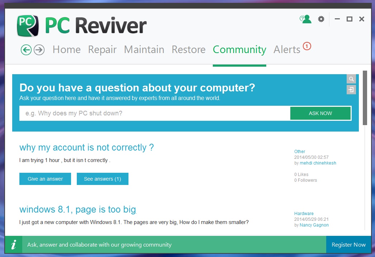Image resolution: width=375 pixels, height=257 pixels.
Task: Go to the Alerts tab
Action: click(x=287, y=50)
